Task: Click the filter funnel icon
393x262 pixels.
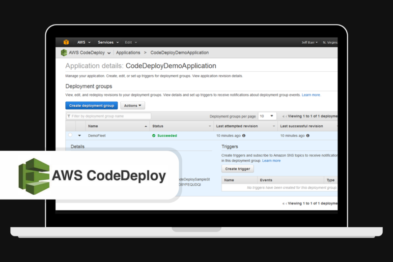Action: tap(69, 116)
